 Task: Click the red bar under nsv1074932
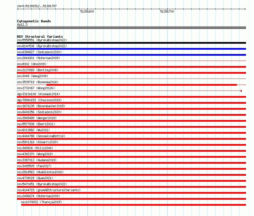pos(134,205)
